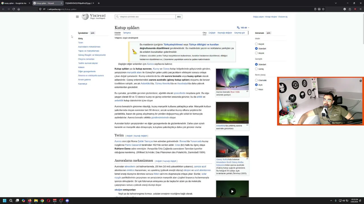This screenshot has width=364, height=204.
Task: Click the Bağış yapın link
Action: point(258,17)
